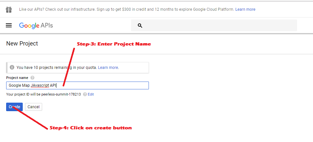Open Learn more about Google Cloud Platform credit
313x142 pixels.
tap(245, 9)
